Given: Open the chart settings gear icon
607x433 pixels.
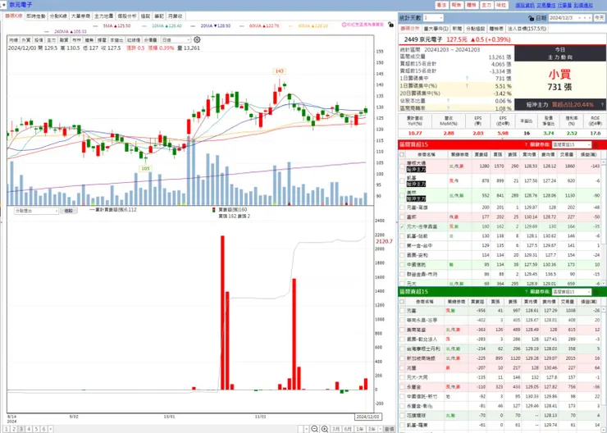Looking at the screenshot, I should click(197, 40).
